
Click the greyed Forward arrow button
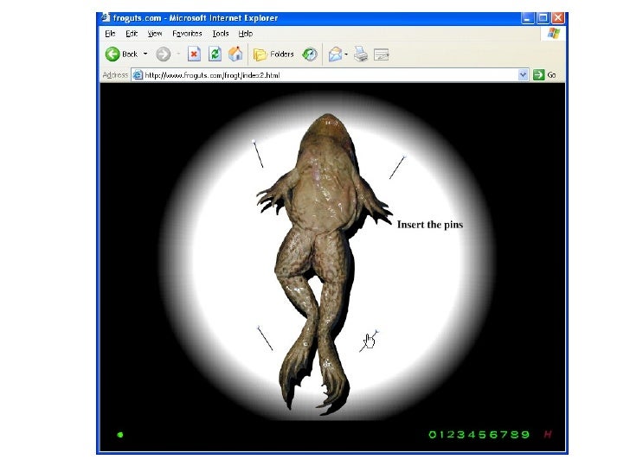(163, 54)
